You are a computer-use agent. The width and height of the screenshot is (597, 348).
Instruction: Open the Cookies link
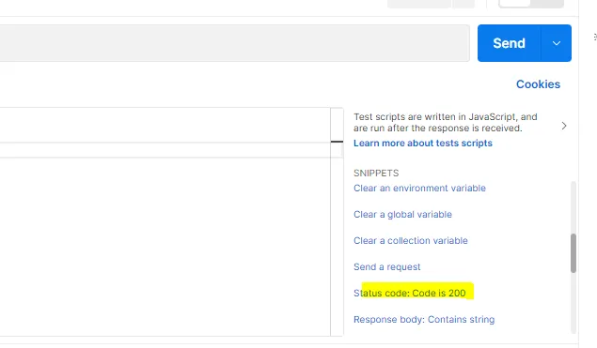pos(538,84)
